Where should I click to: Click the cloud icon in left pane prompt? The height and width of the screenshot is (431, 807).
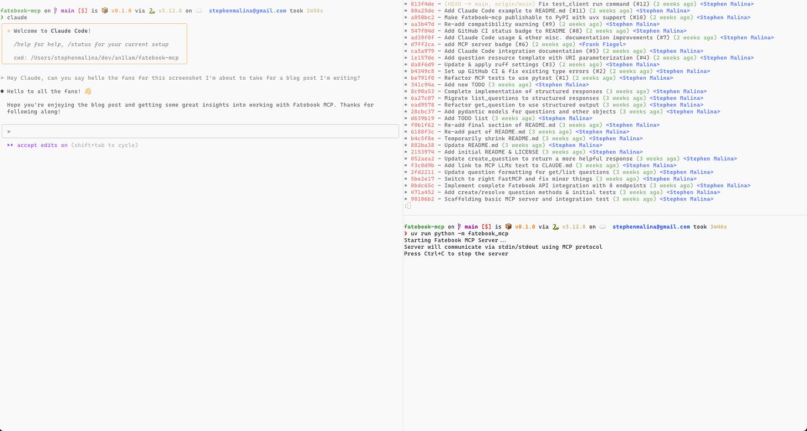pyautogui.click(x=199, y=11)
